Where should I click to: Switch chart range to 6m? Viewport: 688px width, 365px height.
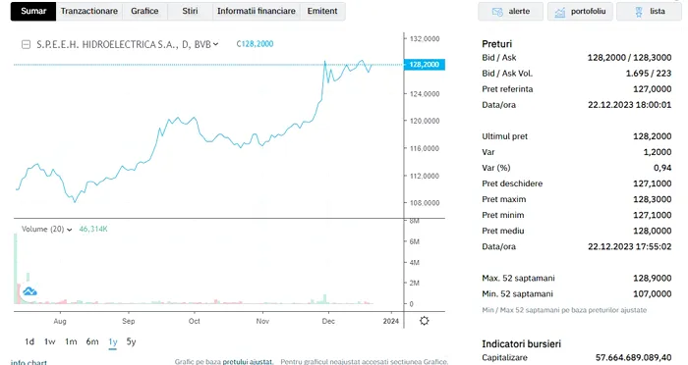coord(92,341)
